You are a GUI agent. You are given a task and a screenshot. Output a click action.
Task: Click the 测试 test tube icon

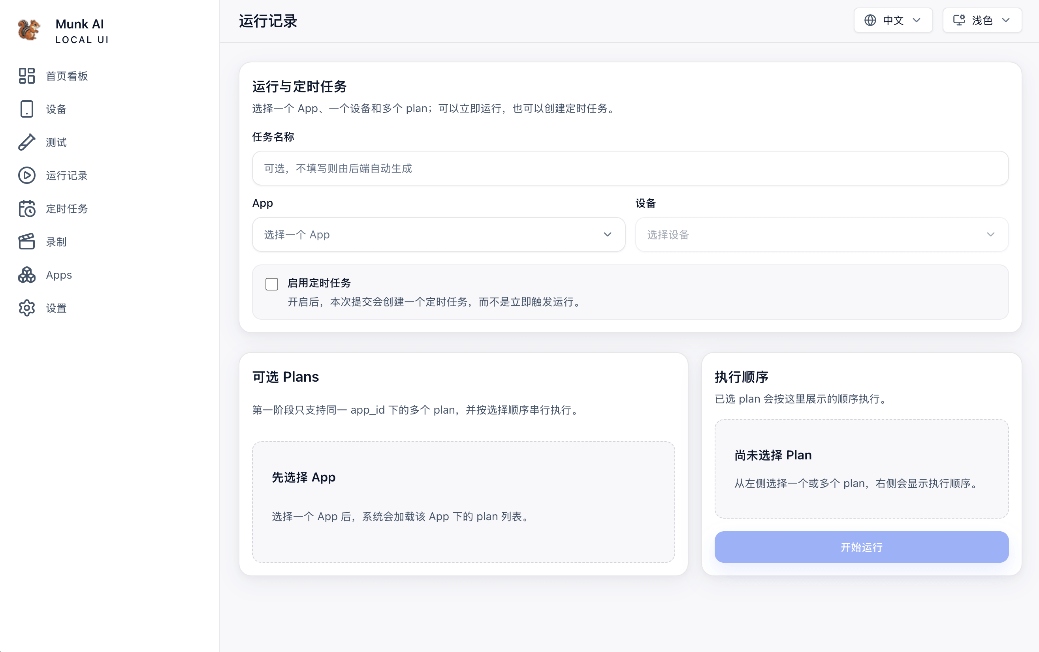27,142
